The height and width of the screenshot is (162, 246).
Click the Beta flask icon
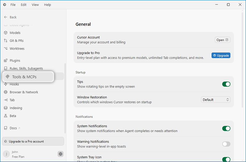(x=6, y=116)
